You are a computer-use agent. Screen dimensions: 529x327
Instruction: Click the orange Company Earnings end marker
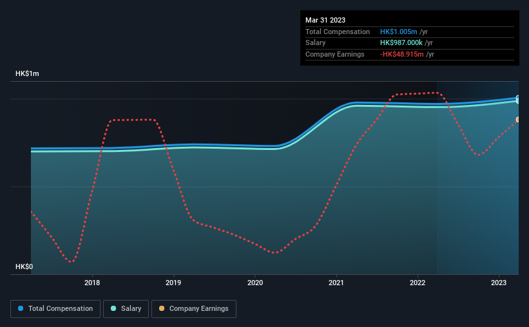[517, 120]
